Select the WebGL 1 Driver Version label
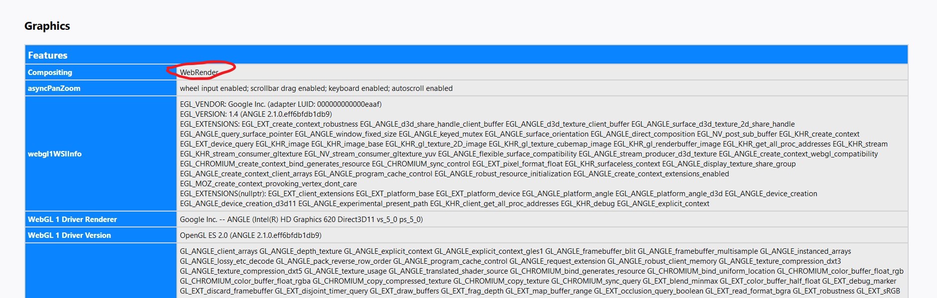This screenshot has width=937, height=298. [69, 235]
